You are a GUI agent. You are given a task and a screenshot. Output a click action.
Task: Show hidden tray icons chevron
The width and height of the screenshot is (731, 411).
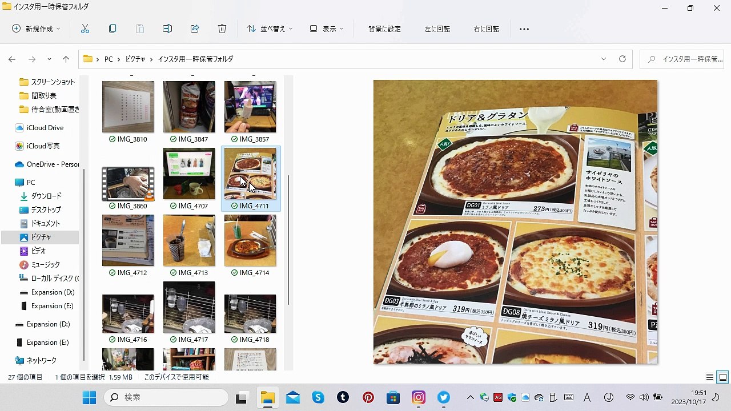click(x=471, y=397)
